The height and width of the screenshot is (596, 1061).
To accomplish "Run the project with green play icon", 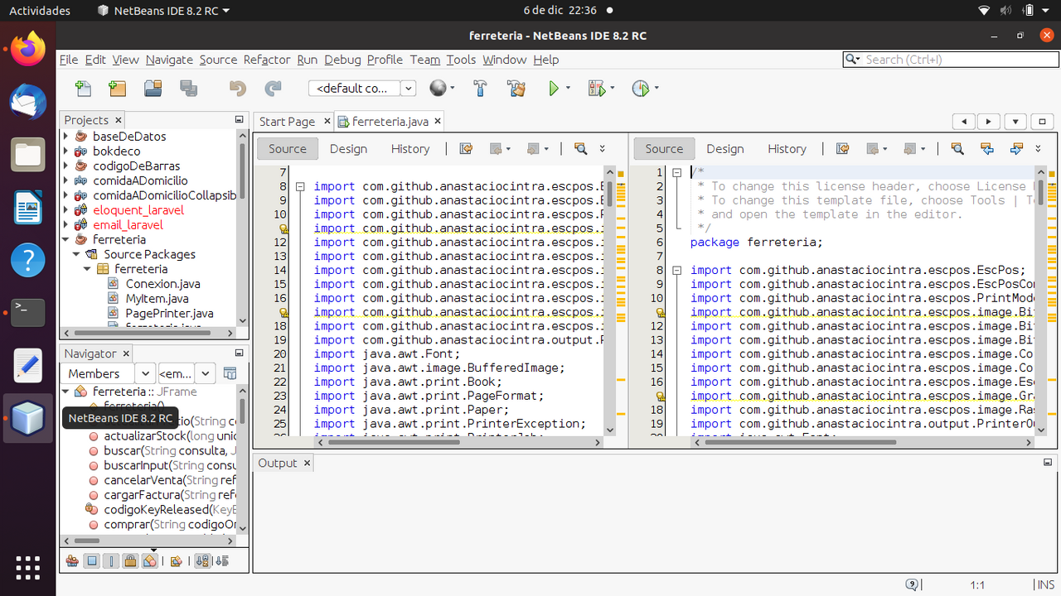I will (554, 89).
